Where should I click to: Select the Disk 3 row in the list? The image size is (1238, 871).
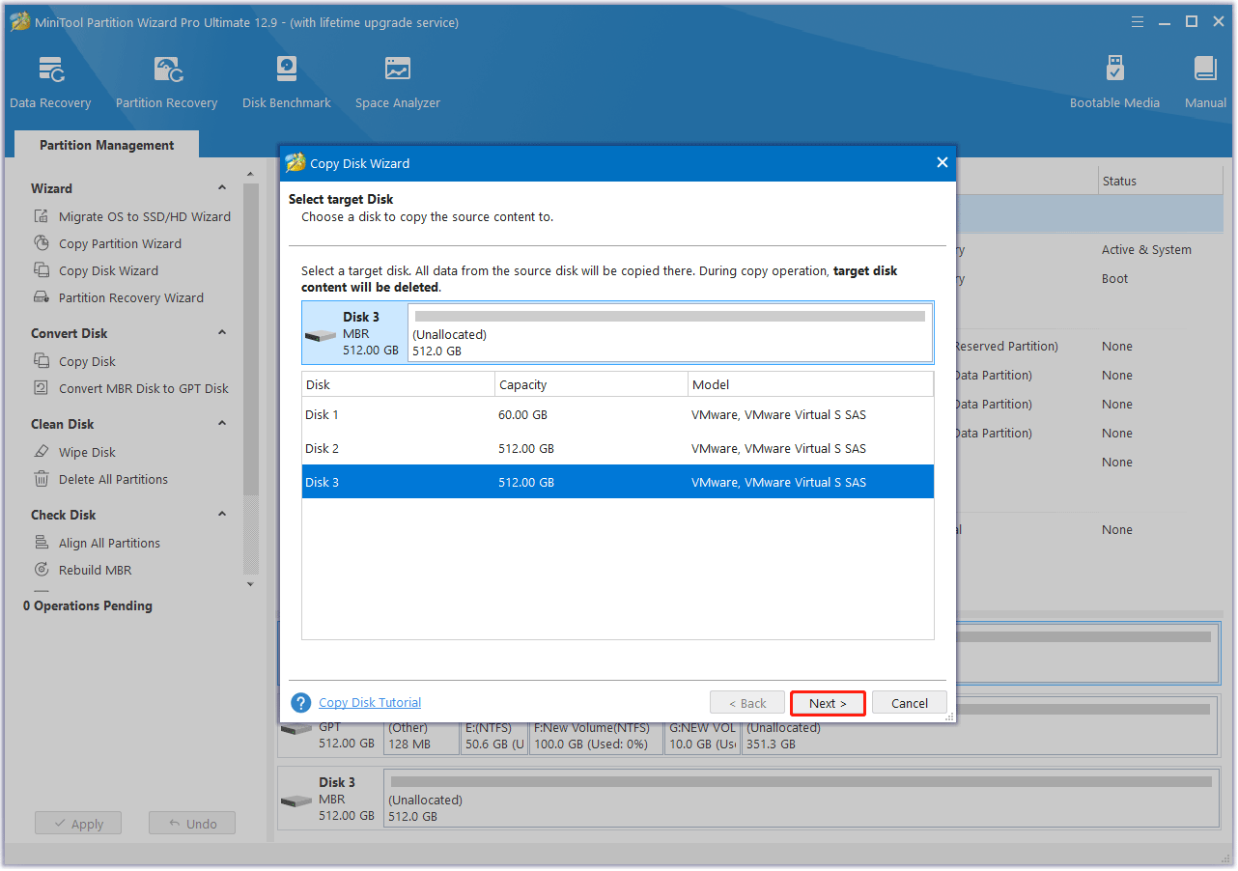[618, 482]
